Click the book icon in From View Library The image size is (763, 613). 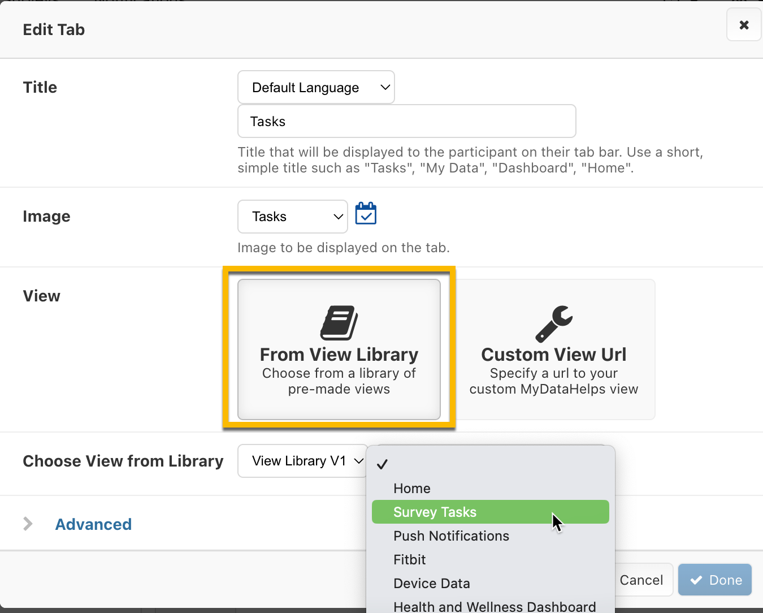(x=339, y=323)
